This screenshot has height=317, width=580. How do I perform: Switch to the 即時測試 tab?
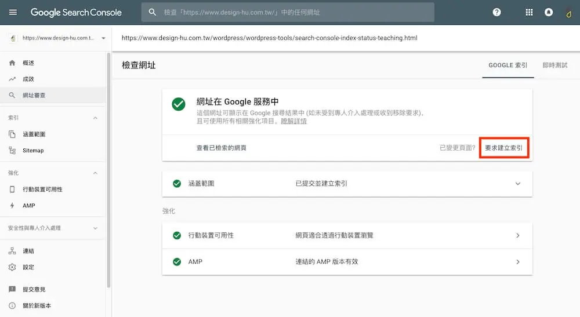(555, 65)
